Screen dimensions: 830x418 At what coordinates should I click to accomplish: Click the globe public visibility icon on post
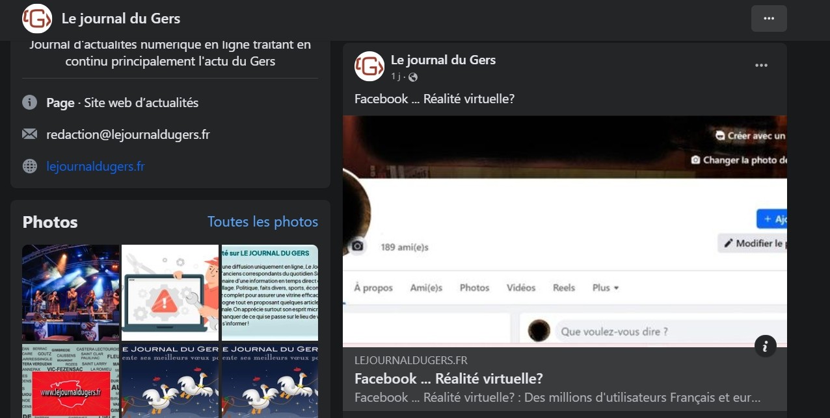[x=412, y=77]
